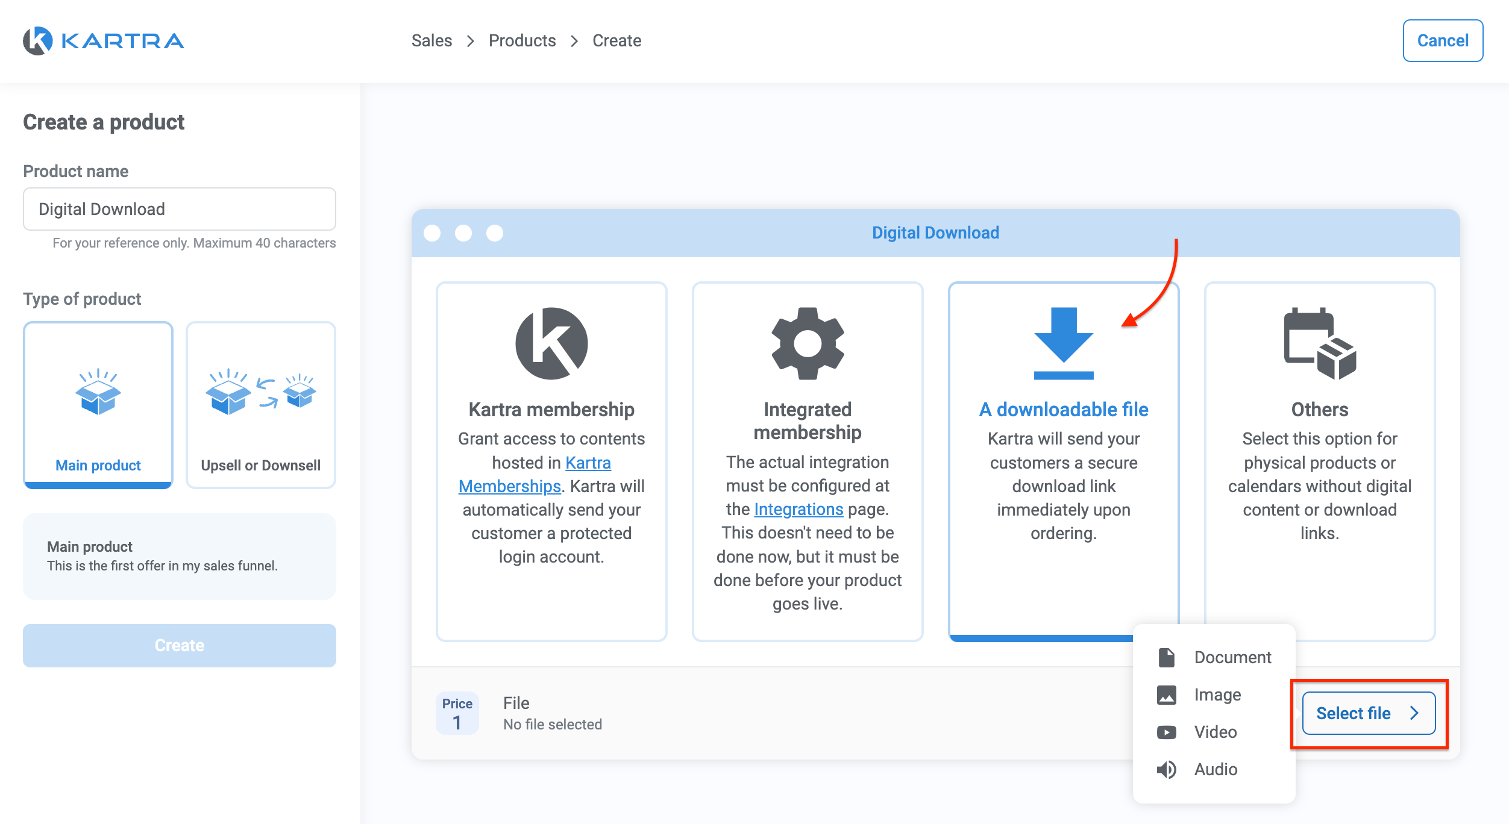This screenshot has height=824, width=1509.
Task: Click the Document file icon
Action: coord(1166,657)
